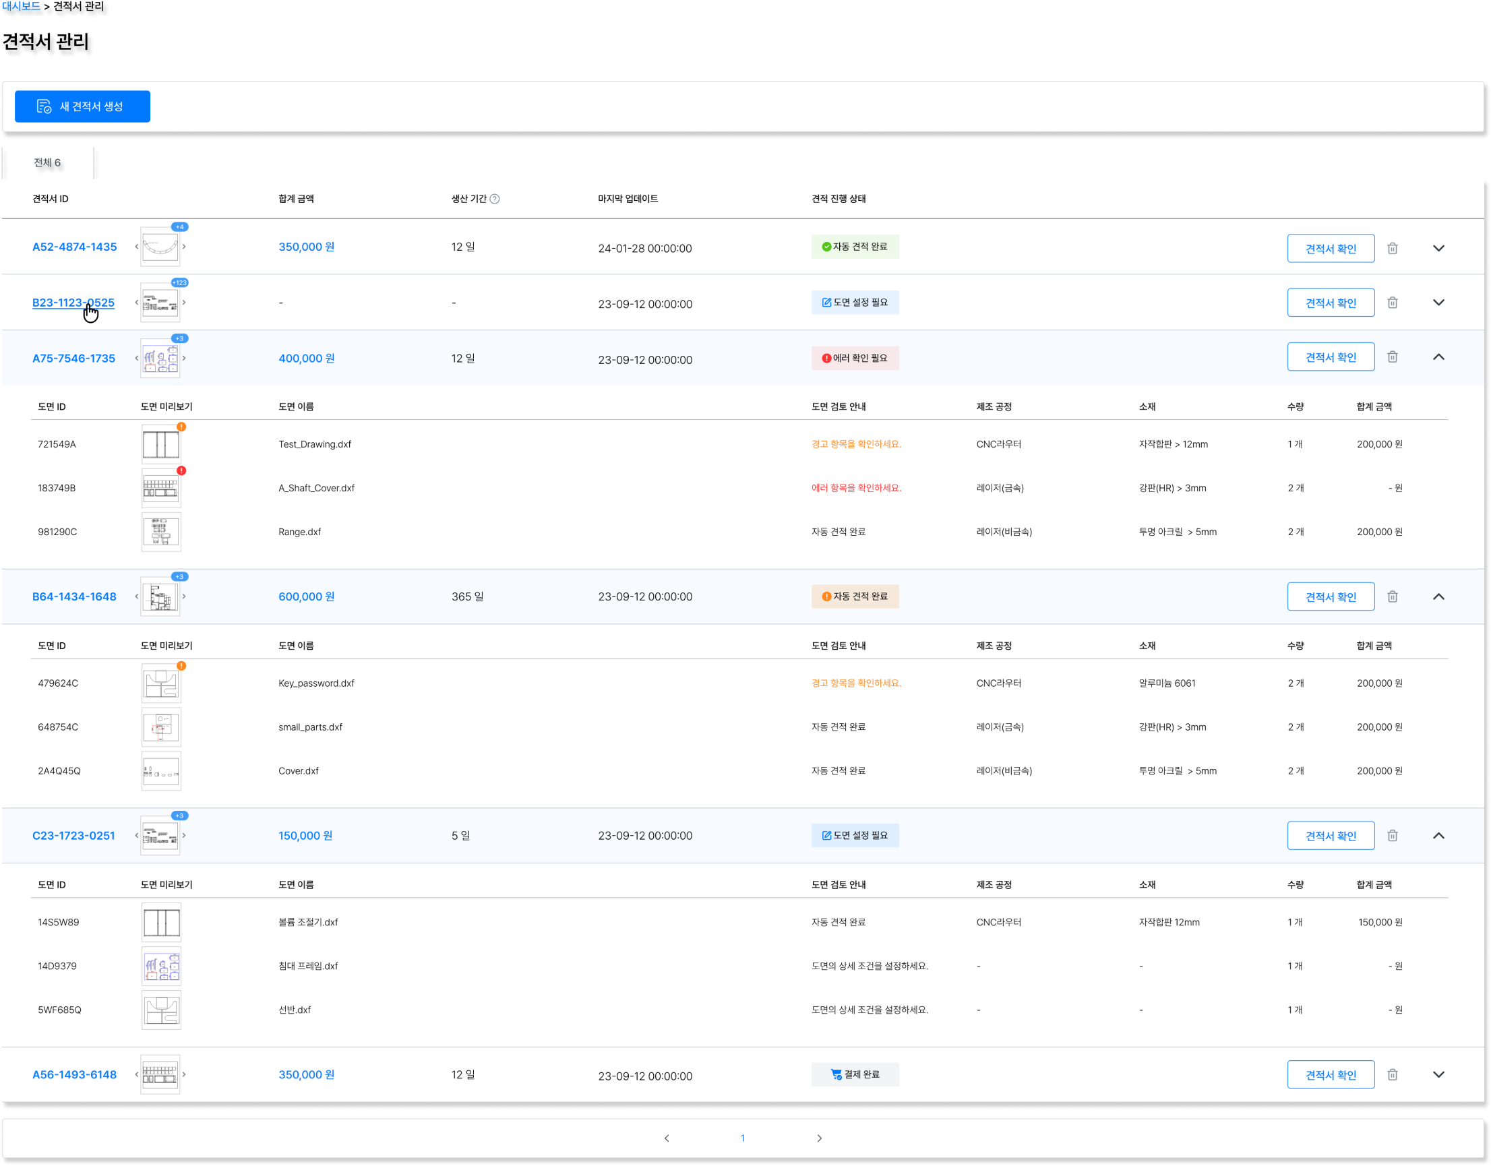Click trash icon for quote A56-1493-6148
This screenshot has width=1491, height=1166.
[1392, 1074]
